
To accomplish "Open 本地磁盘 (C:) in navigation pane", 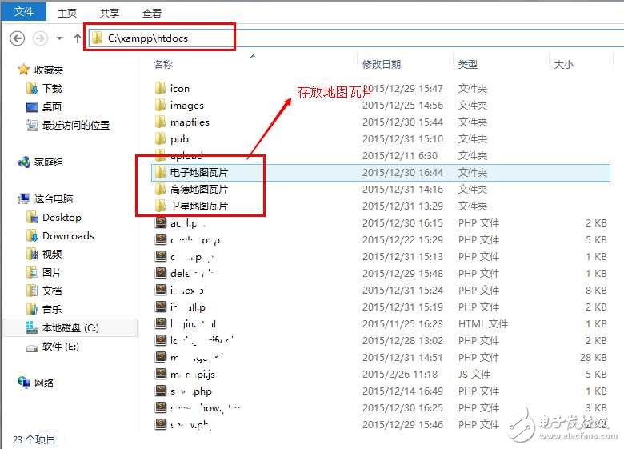I will coord(70,327).
